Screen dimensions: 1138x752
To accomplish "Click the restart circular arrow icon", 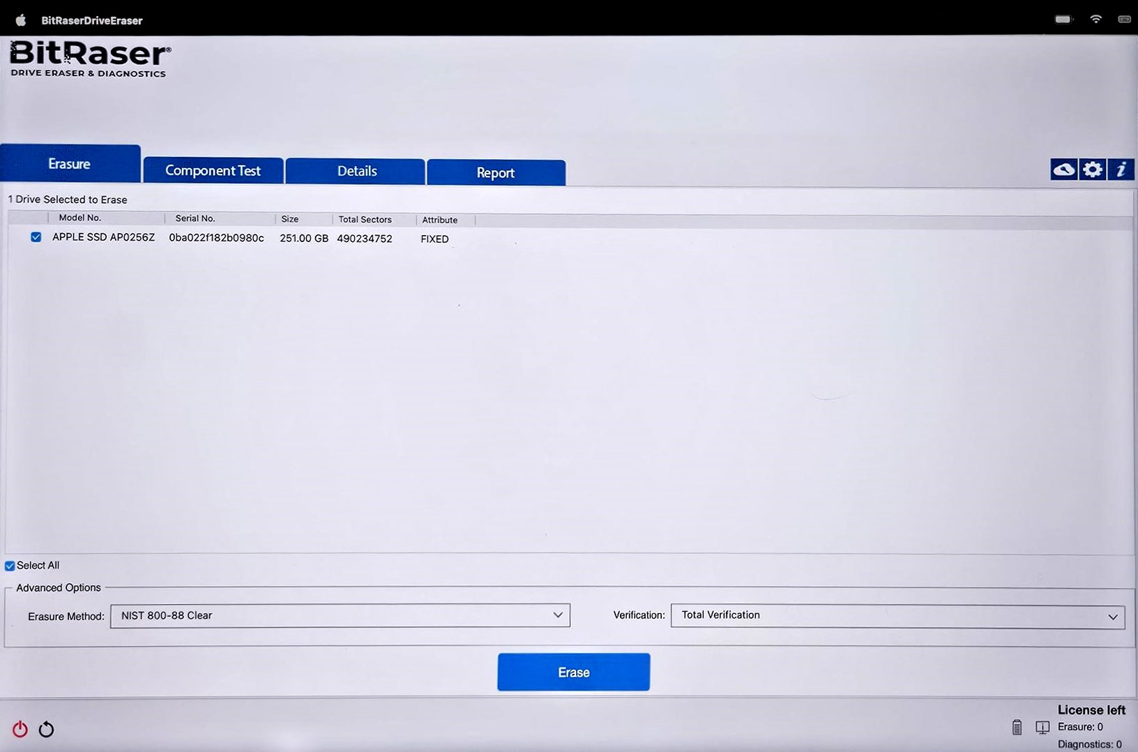I will point(46,729).
